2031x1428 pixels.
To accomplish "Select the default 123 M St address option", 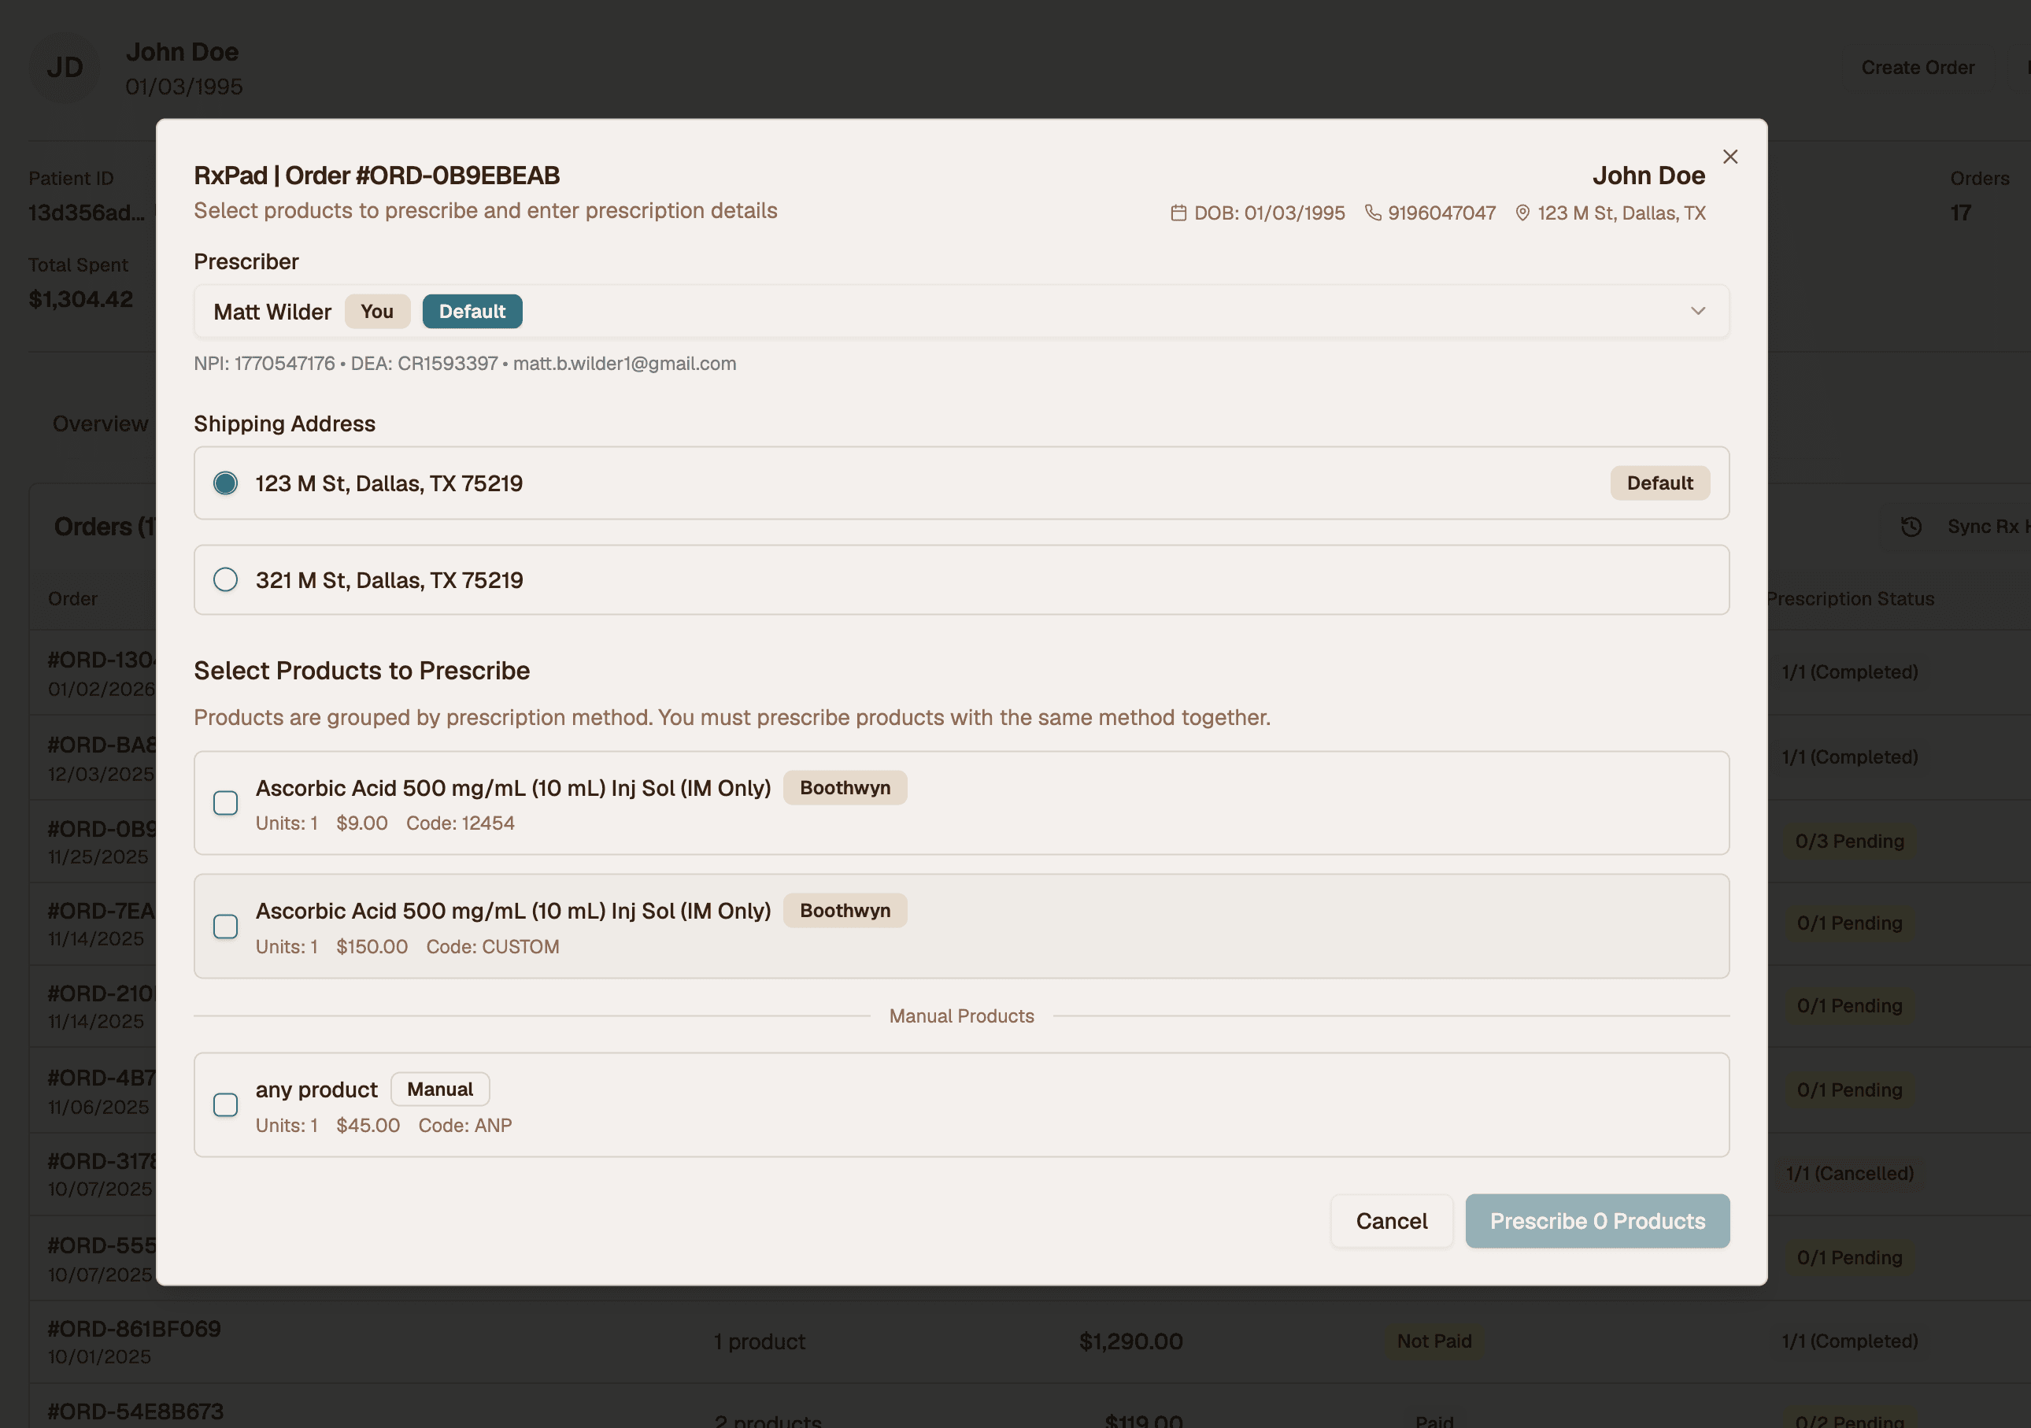I will coord(226,483).
